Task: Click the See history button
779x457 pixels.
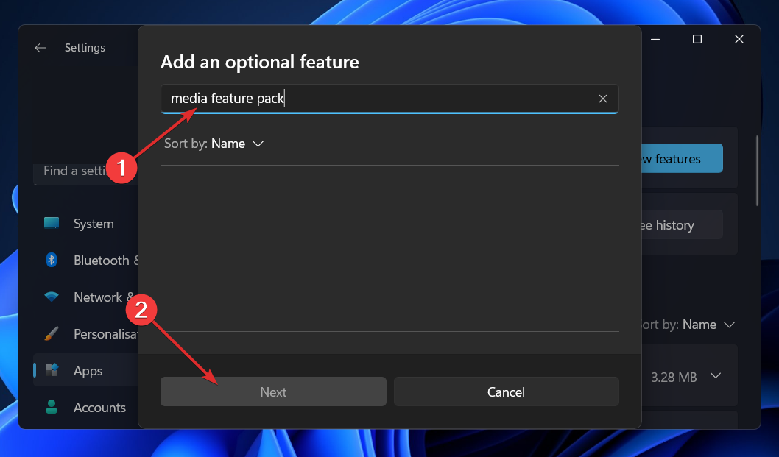Action: [682, 225]
